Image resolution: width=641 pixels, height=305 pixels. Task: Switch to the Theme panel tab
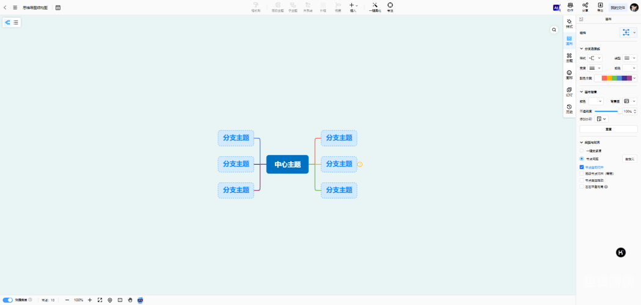click(x=569, y=57)
